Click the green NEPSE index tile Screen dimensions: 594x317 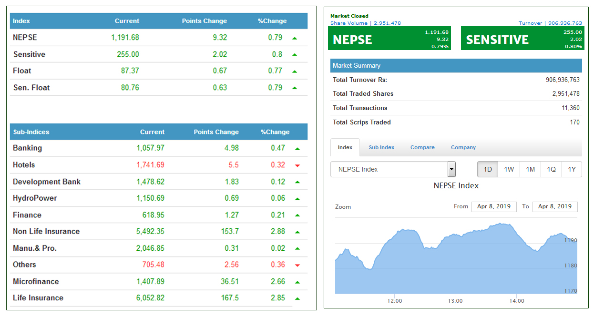(389, 39)
